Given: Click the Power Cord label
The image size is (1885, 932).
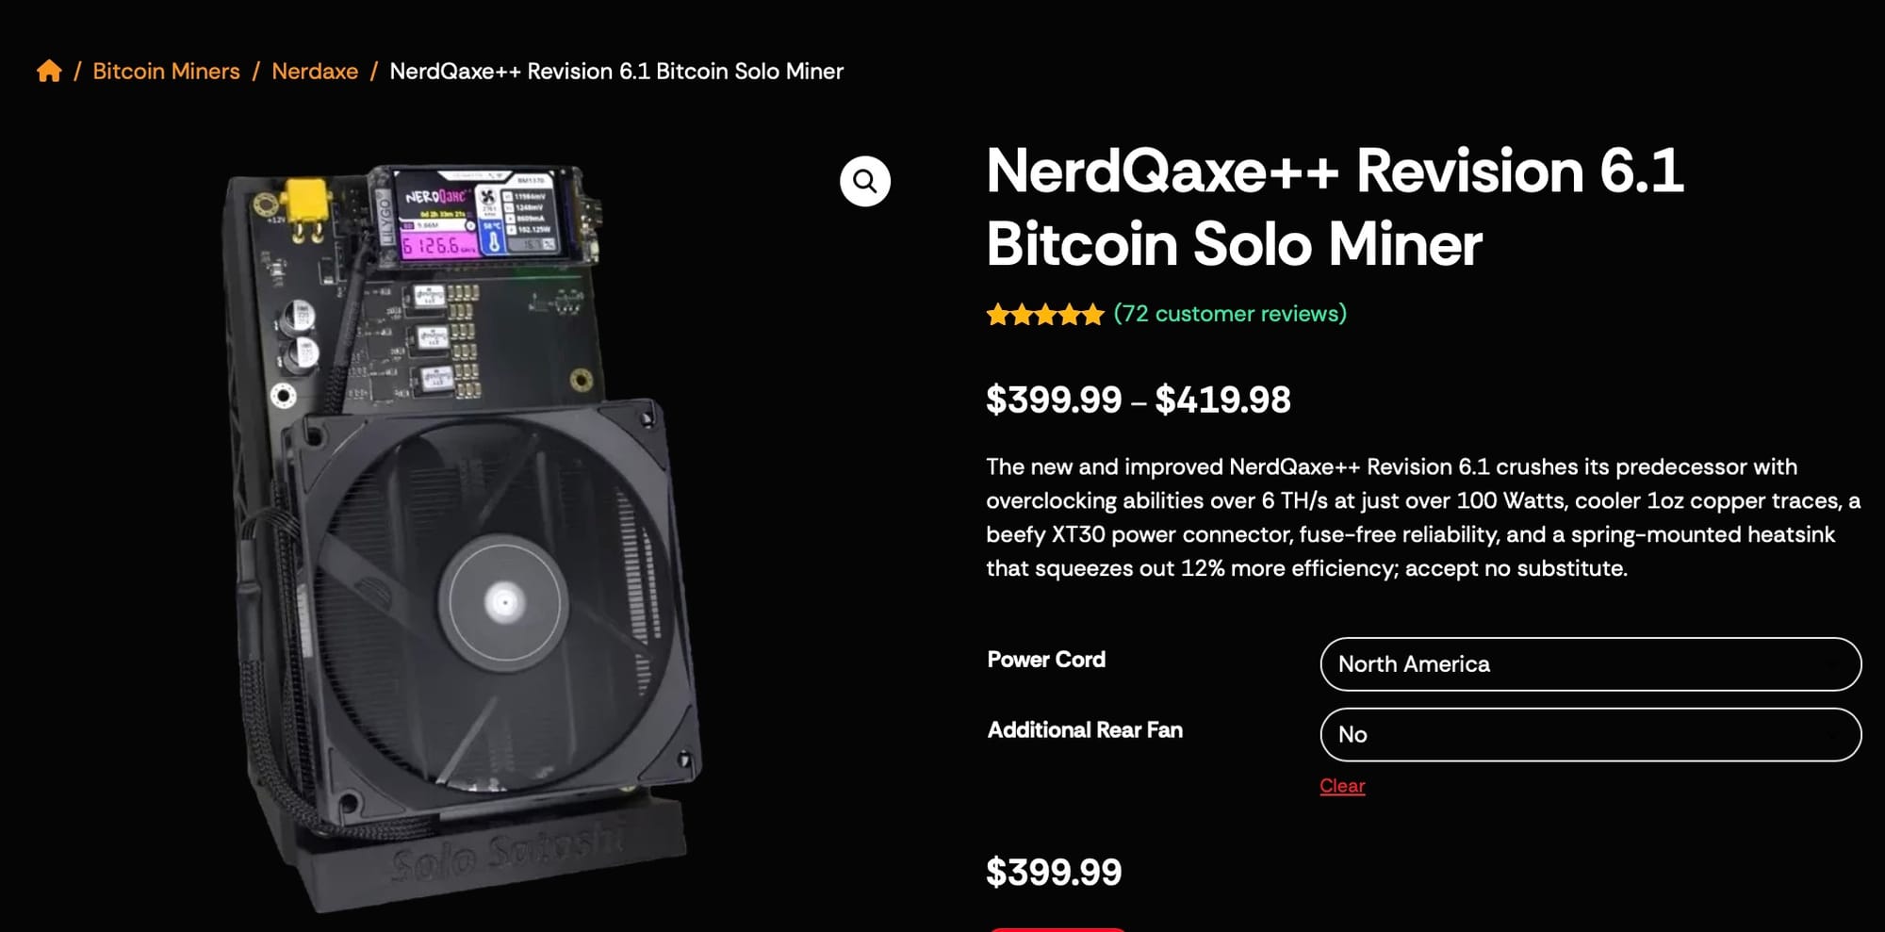Looking at the screenshot, I should 1046,660.
